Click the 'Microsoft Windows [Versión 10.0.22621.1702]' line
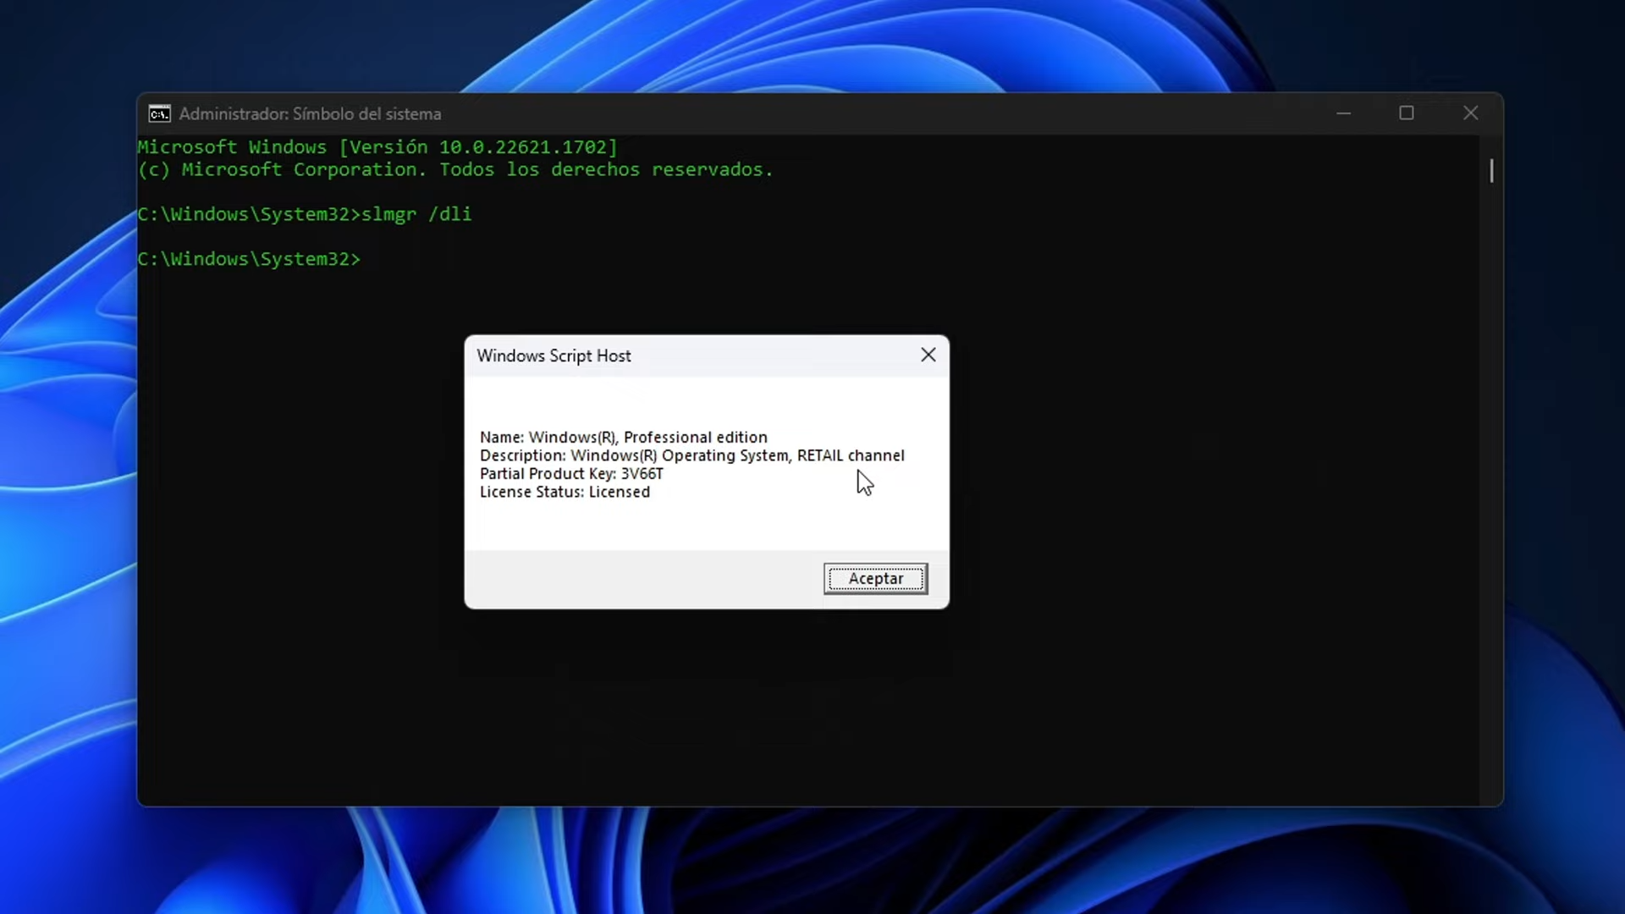Viewport: 1625px width, 914px height. 377,147
